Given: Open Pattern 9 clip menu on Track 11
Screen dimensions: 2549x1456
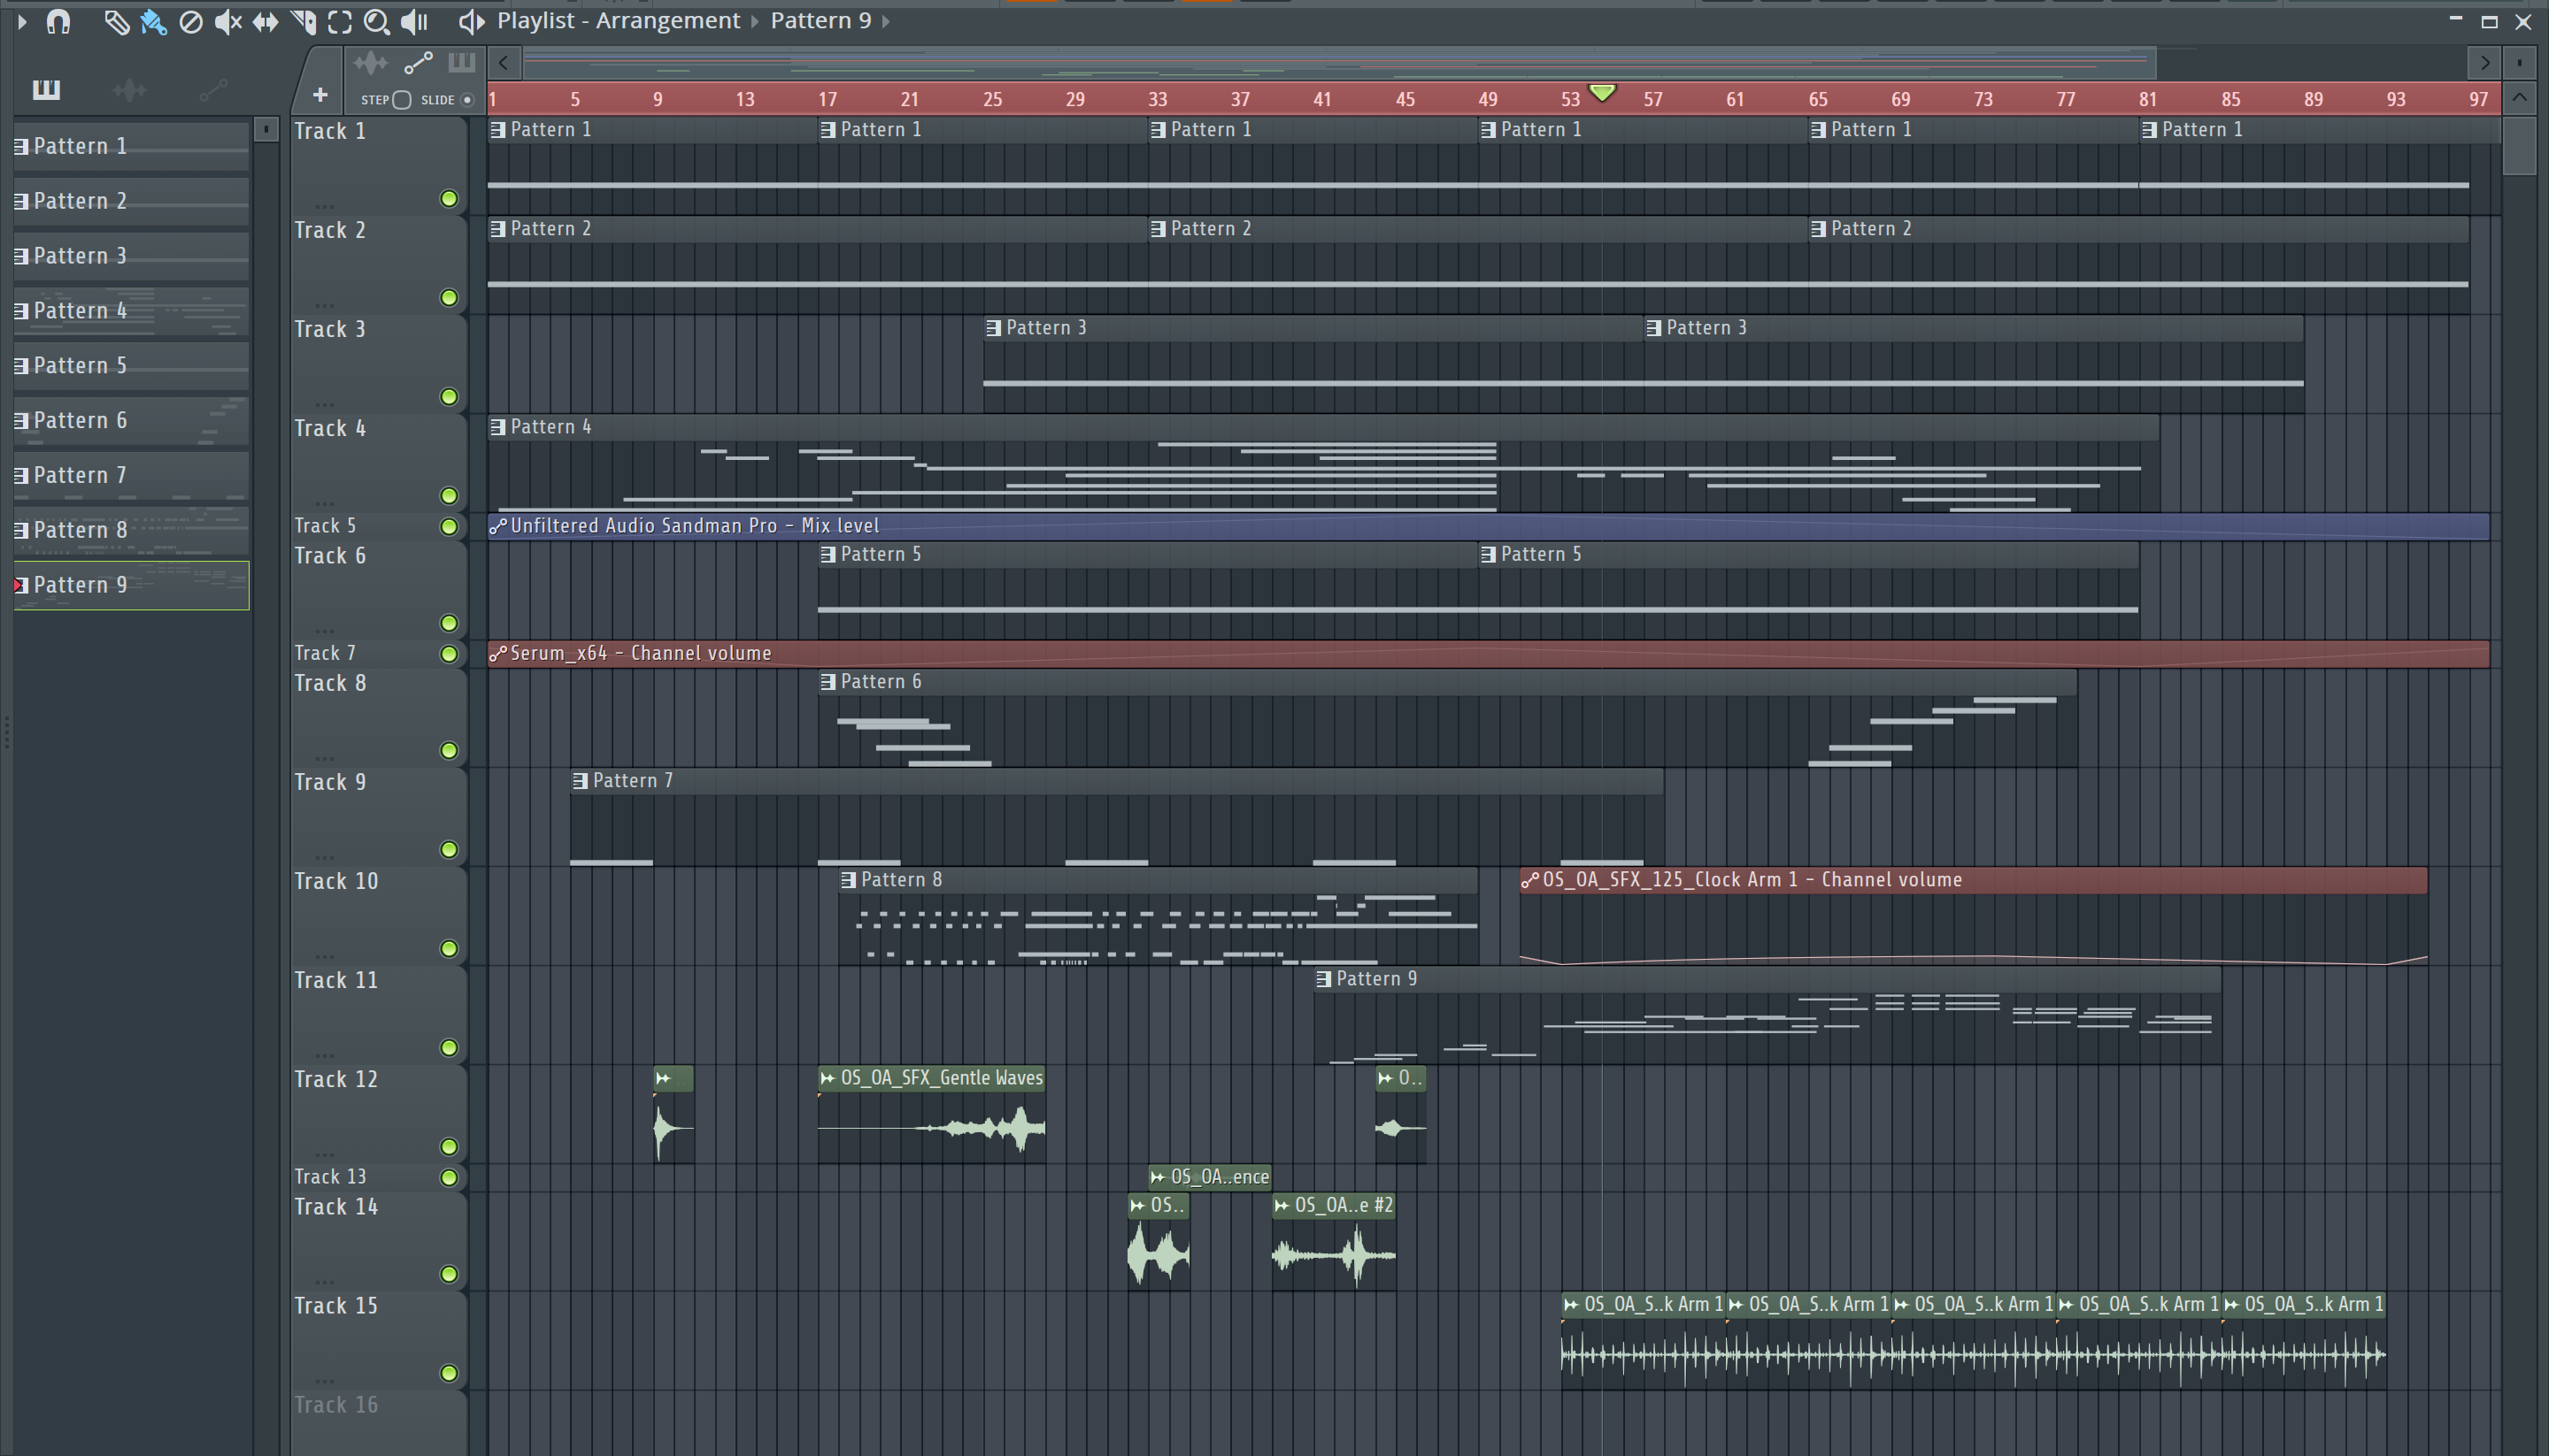Looking at the screenshot, I should [1323, 979].
